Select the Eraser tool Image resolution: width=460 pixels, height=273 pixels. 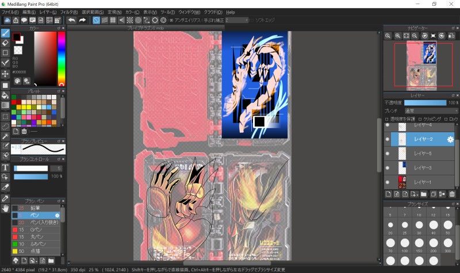click(x=5, y=43)
